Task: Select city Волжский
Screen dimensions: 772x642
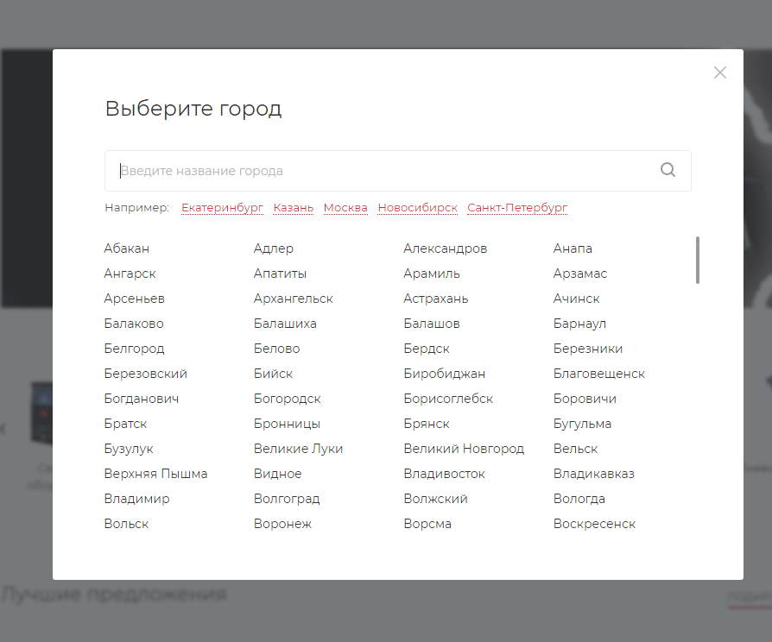Action: (436, 500)
